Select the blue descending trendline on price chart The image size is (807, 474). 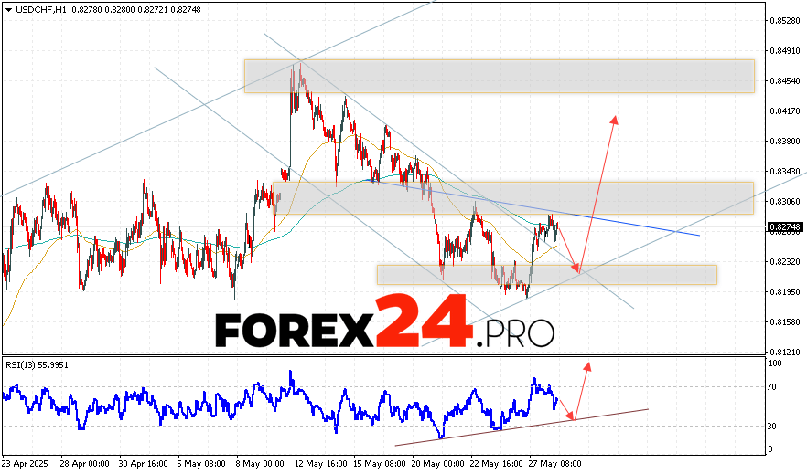coord(640,228)
